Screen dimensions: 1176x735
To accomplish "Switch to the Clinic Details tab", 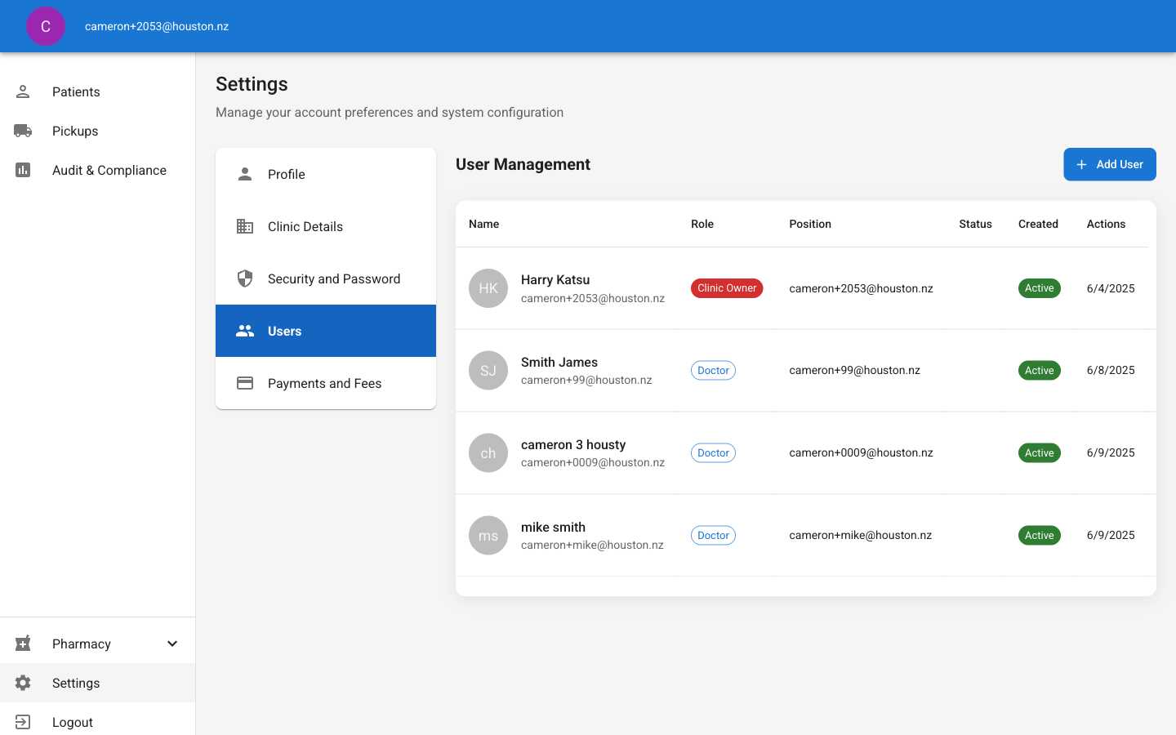I will point(326,226).
